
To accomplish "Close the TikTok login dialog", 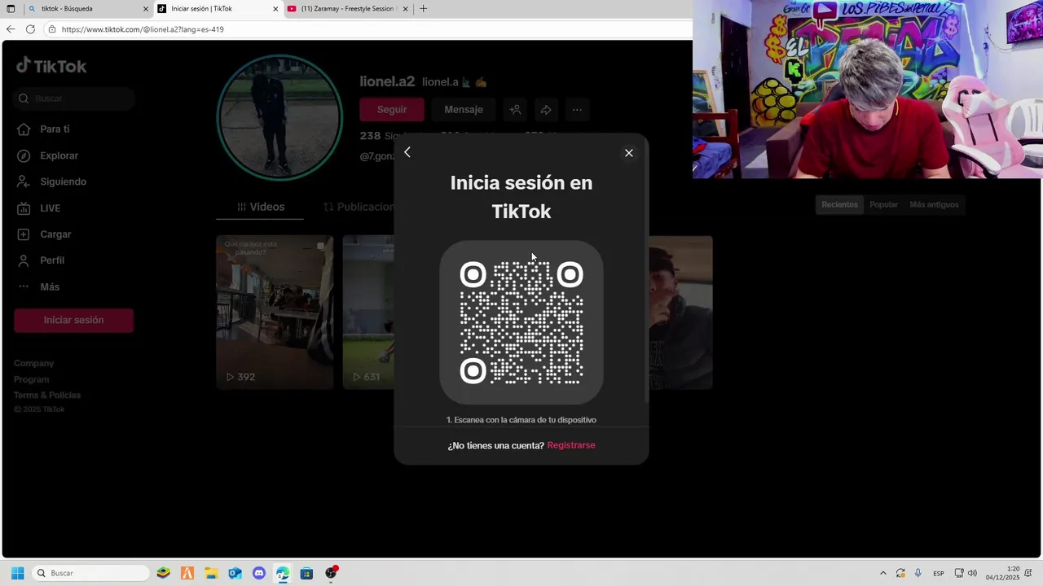I will tap(628, 153).
